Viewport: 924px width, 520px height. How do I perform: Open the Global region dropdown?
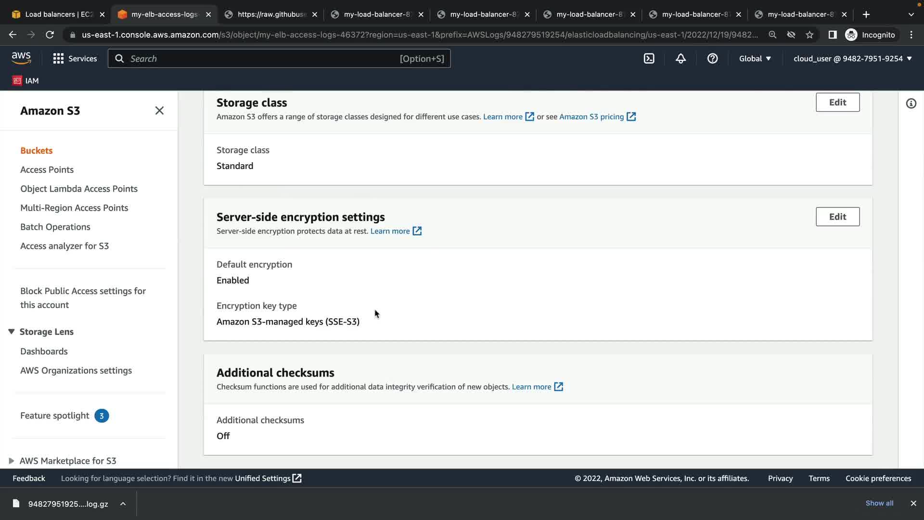click(x=755, y=59)
